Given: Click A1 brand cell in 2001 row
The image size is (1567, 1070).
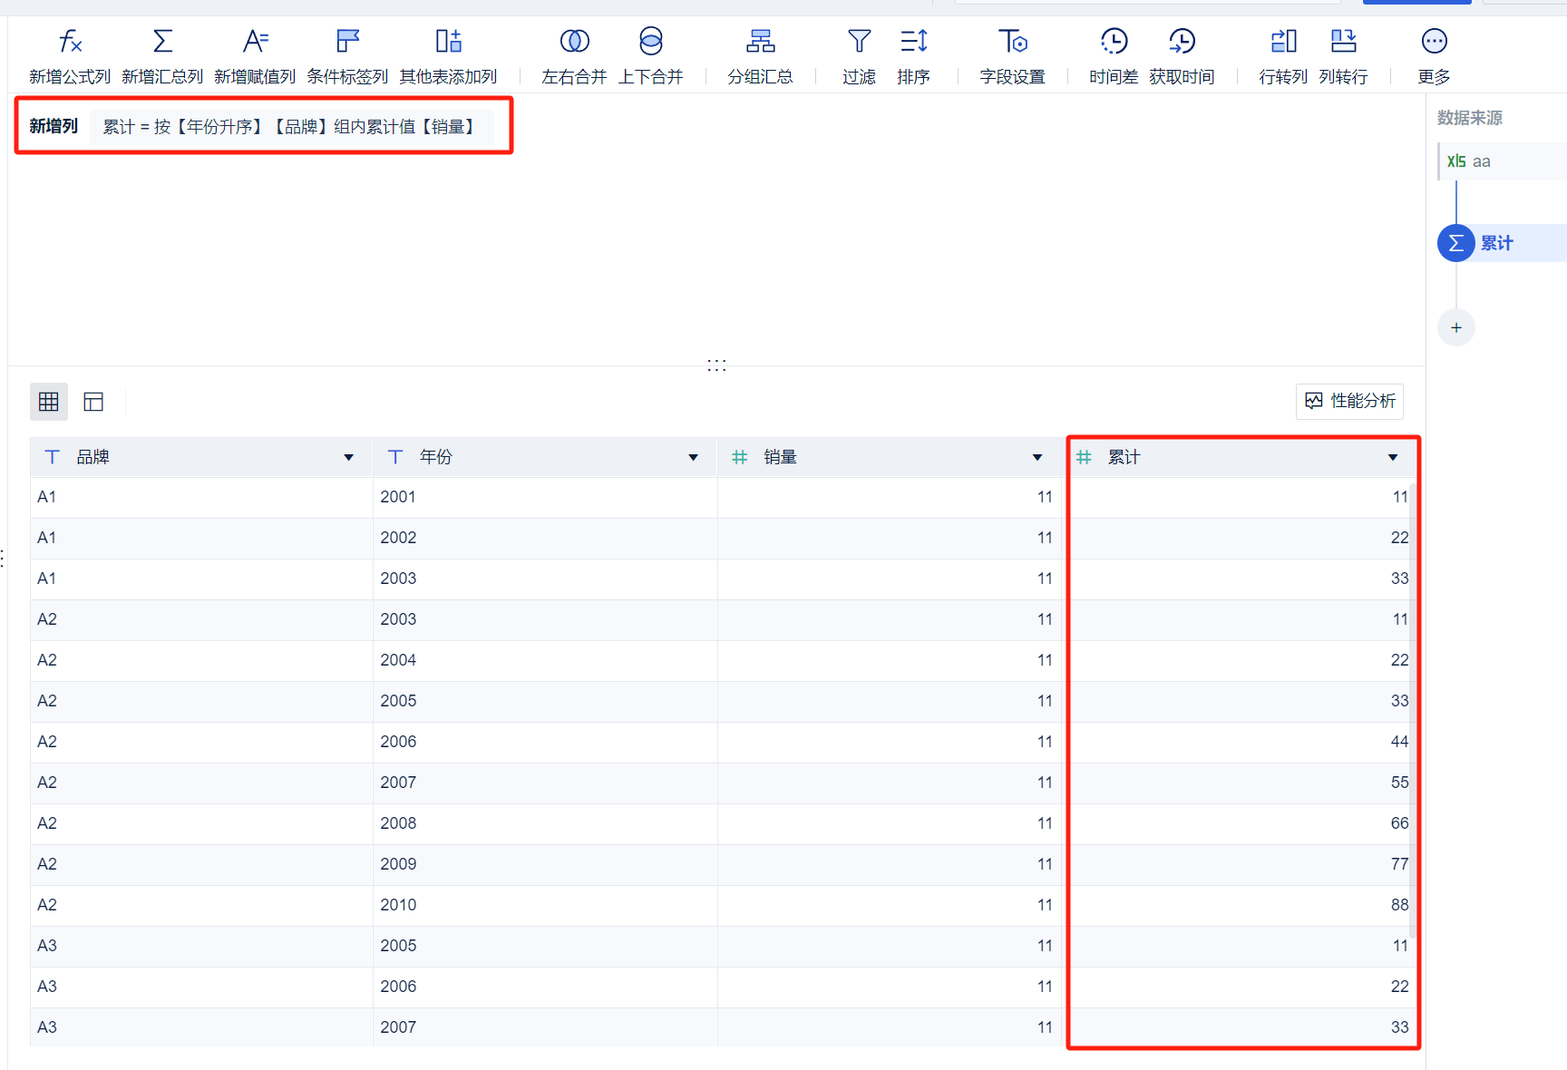Looking at the screenshot, I should tap(201, 497).
